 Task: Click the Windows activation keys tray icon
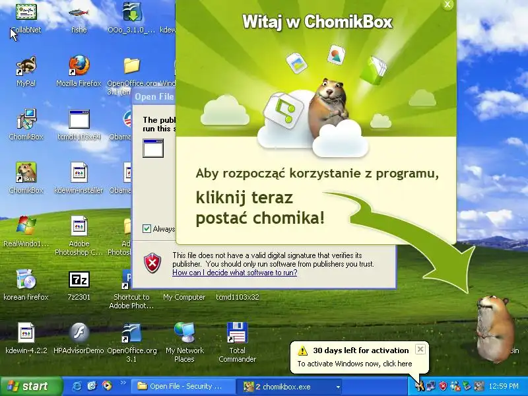pyautogui.click(x=419, y=386)
